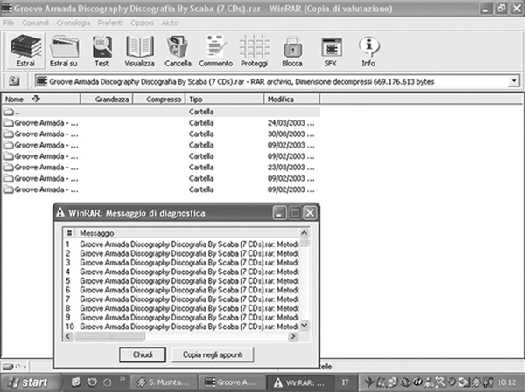Open the parent '..' folder row
525x392 pixels.
[x=161, y=112]
